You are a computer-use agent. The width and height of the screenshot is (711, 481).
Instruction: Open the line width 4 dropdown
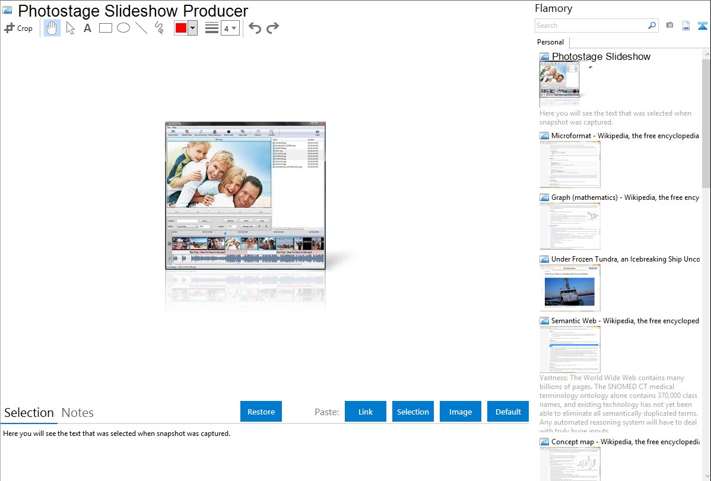pos(230,28)
